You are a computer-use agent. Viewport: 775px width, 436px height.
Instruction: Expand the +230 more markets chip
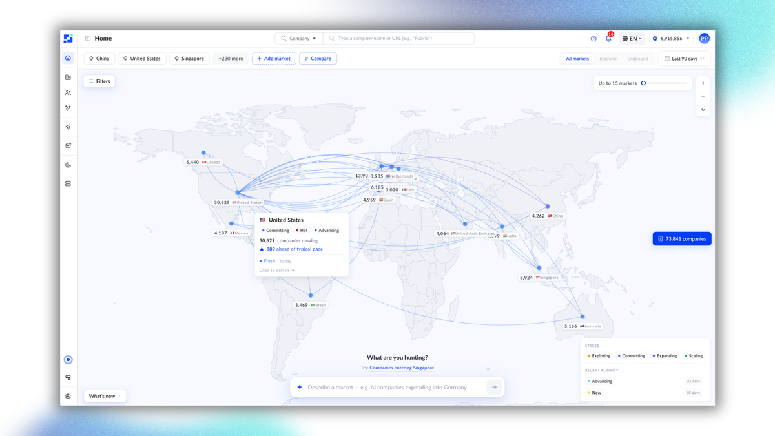click(x=231, y=59)
